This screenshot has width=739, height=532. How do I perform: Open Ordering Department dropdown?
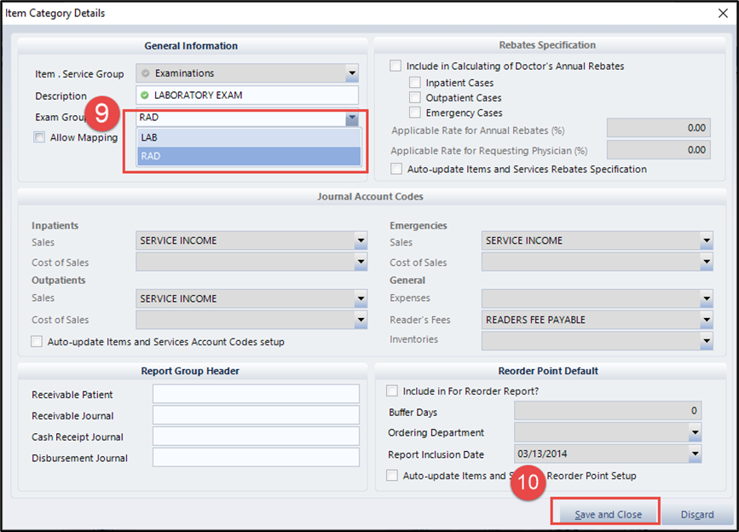[695, 432]
